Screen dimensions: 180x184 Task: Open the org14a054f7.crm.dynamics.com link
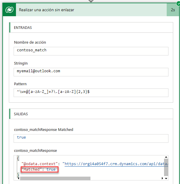[x=116, y=164]
